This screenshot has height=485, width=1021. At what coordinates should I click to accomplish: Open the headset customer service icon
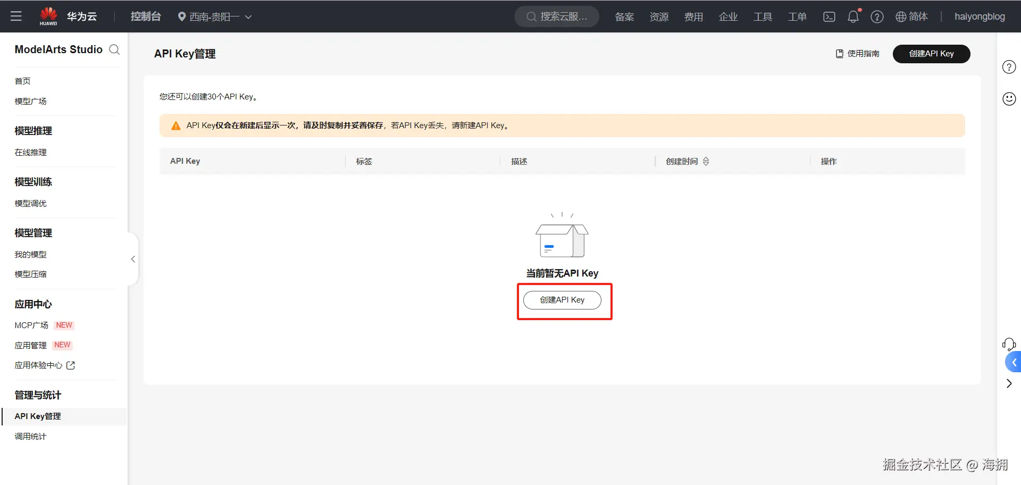click(x=1009, y=344)
